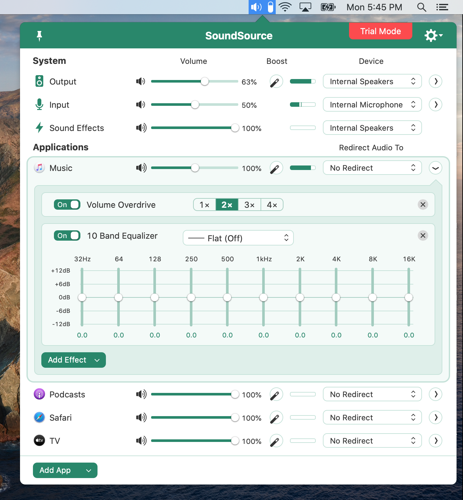Expand Podcasts effects chevron

[x=436, y=394]
